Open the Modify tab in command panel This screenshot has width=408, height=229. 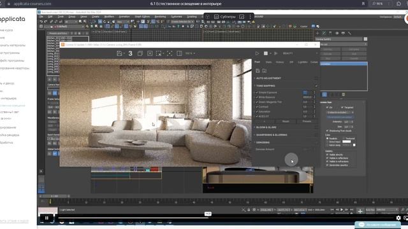(x=324, y=33)
